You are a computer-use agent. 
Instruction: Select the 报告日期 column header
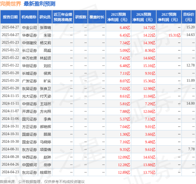tap(10, 17)
